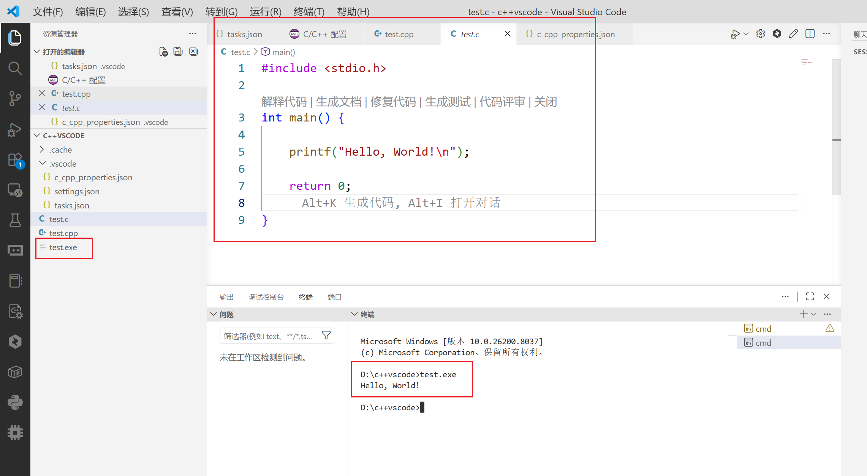867x476 pixels.
Task: Open the Python extension view
Action: [x=15, y=402]
